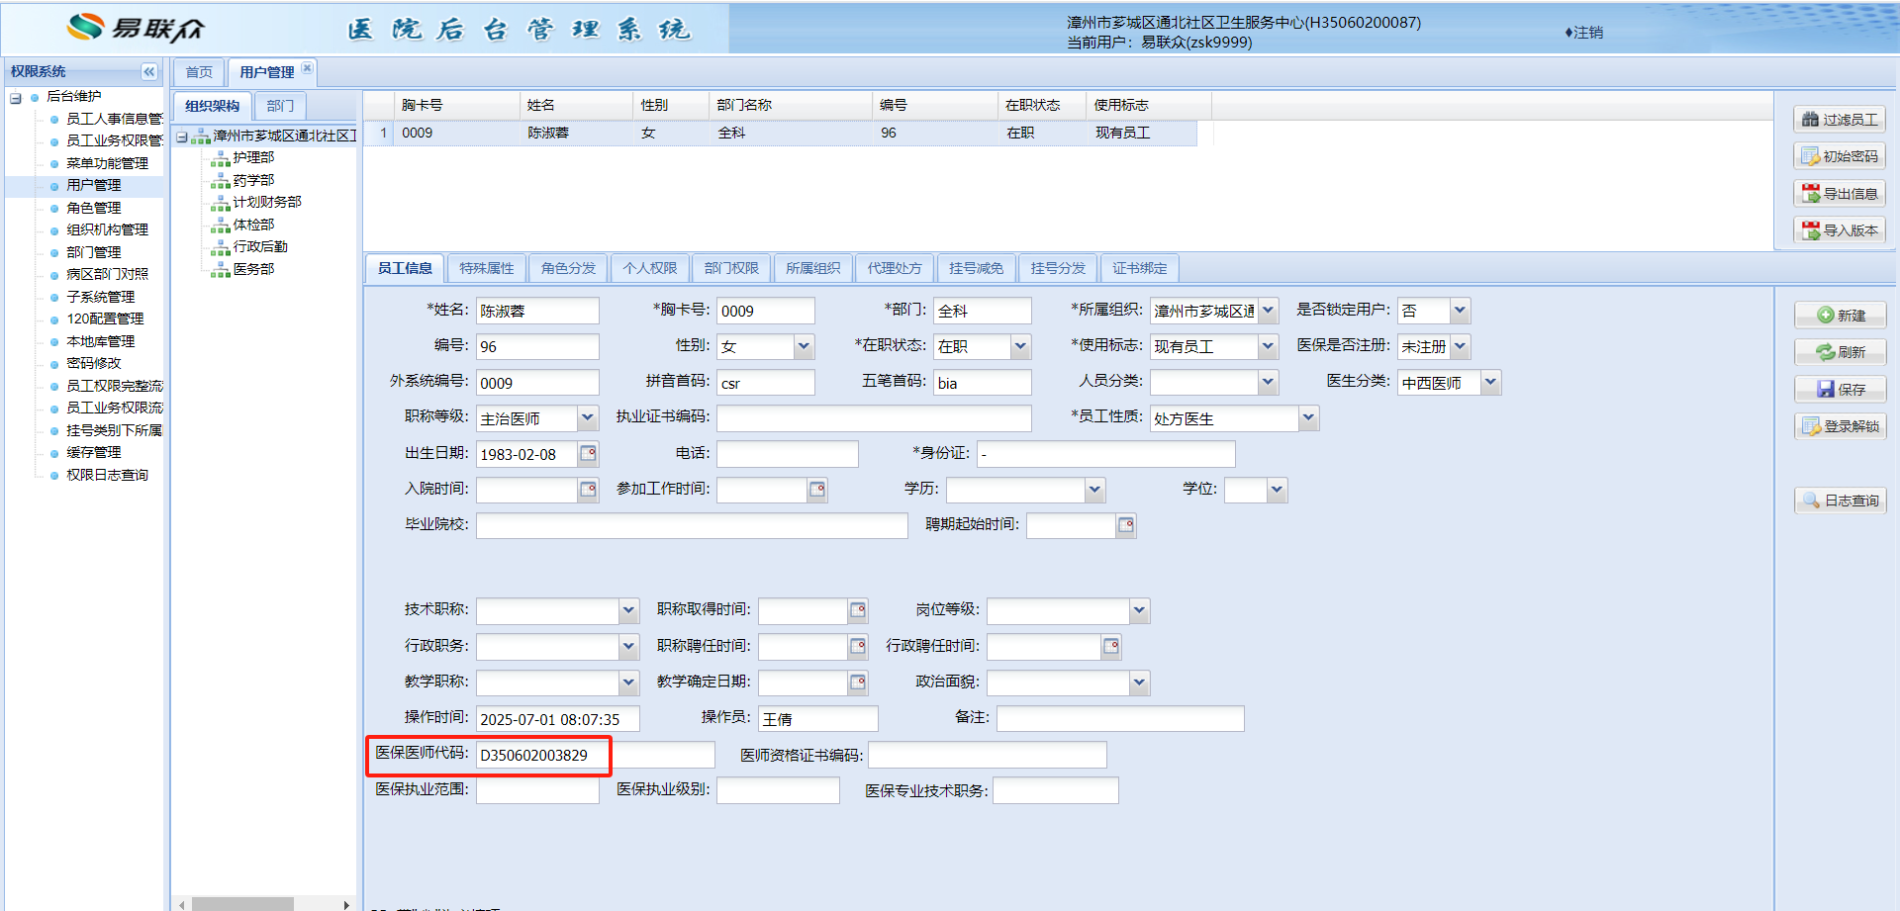Viewport: 1900px width, 911px height.
Task: Open calendar picker for 职称聘任时间
Action: point(858,647)
